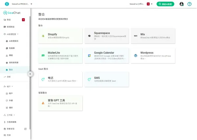Open the account profile avatar icon
The height and width of the screenshot is (140, 197).
point(182,4)
